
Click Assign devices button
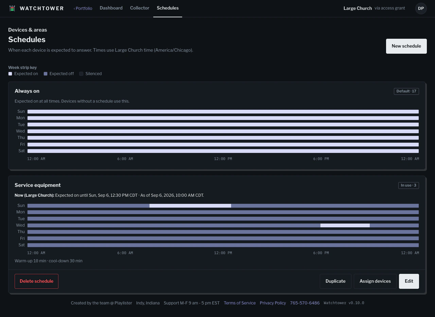coord(375,281)
